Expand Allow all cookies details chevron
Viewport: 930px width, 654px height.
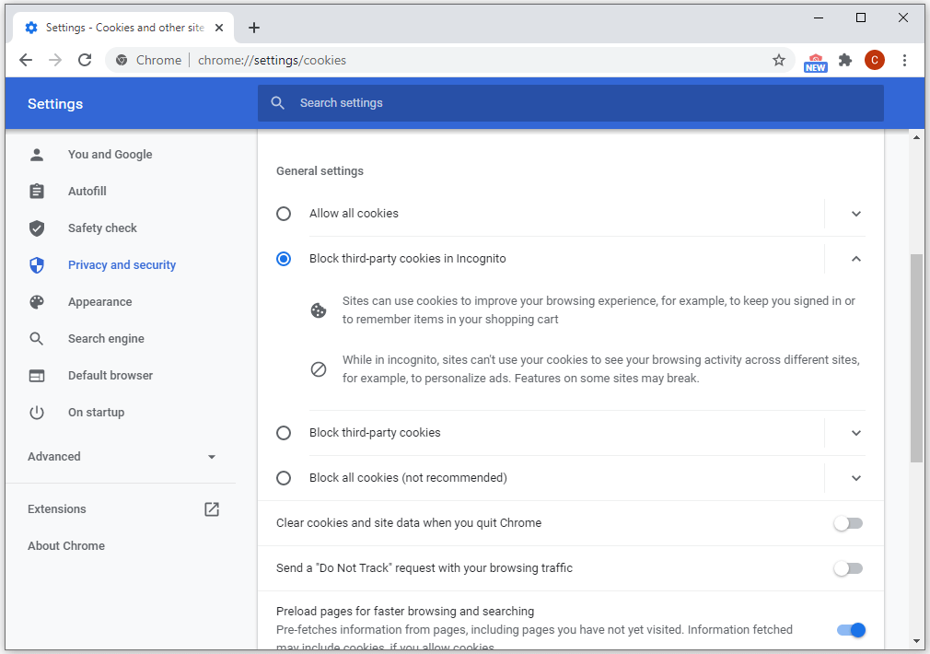click(855, 214)
